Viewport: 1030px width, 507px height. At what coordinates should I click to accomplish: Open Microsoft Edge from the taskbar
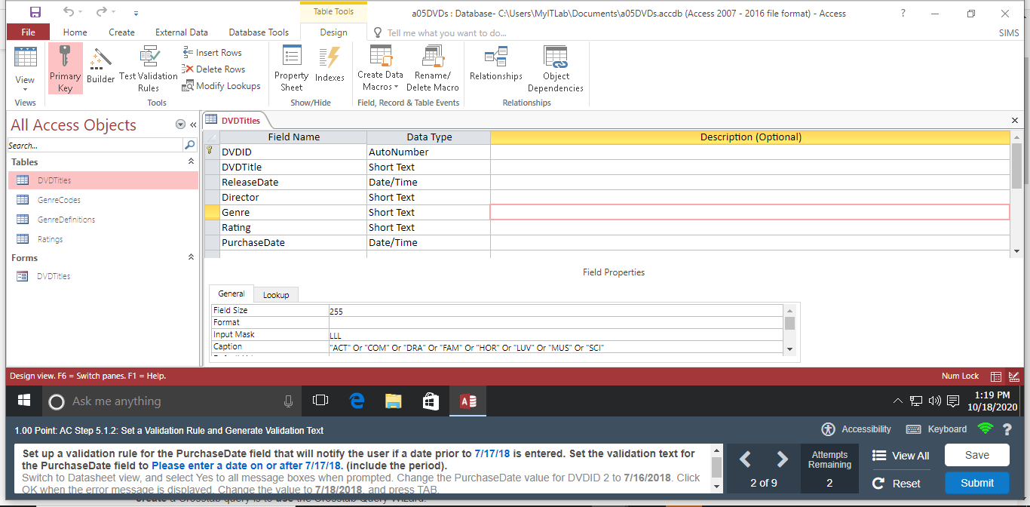[x=357, y=401]
